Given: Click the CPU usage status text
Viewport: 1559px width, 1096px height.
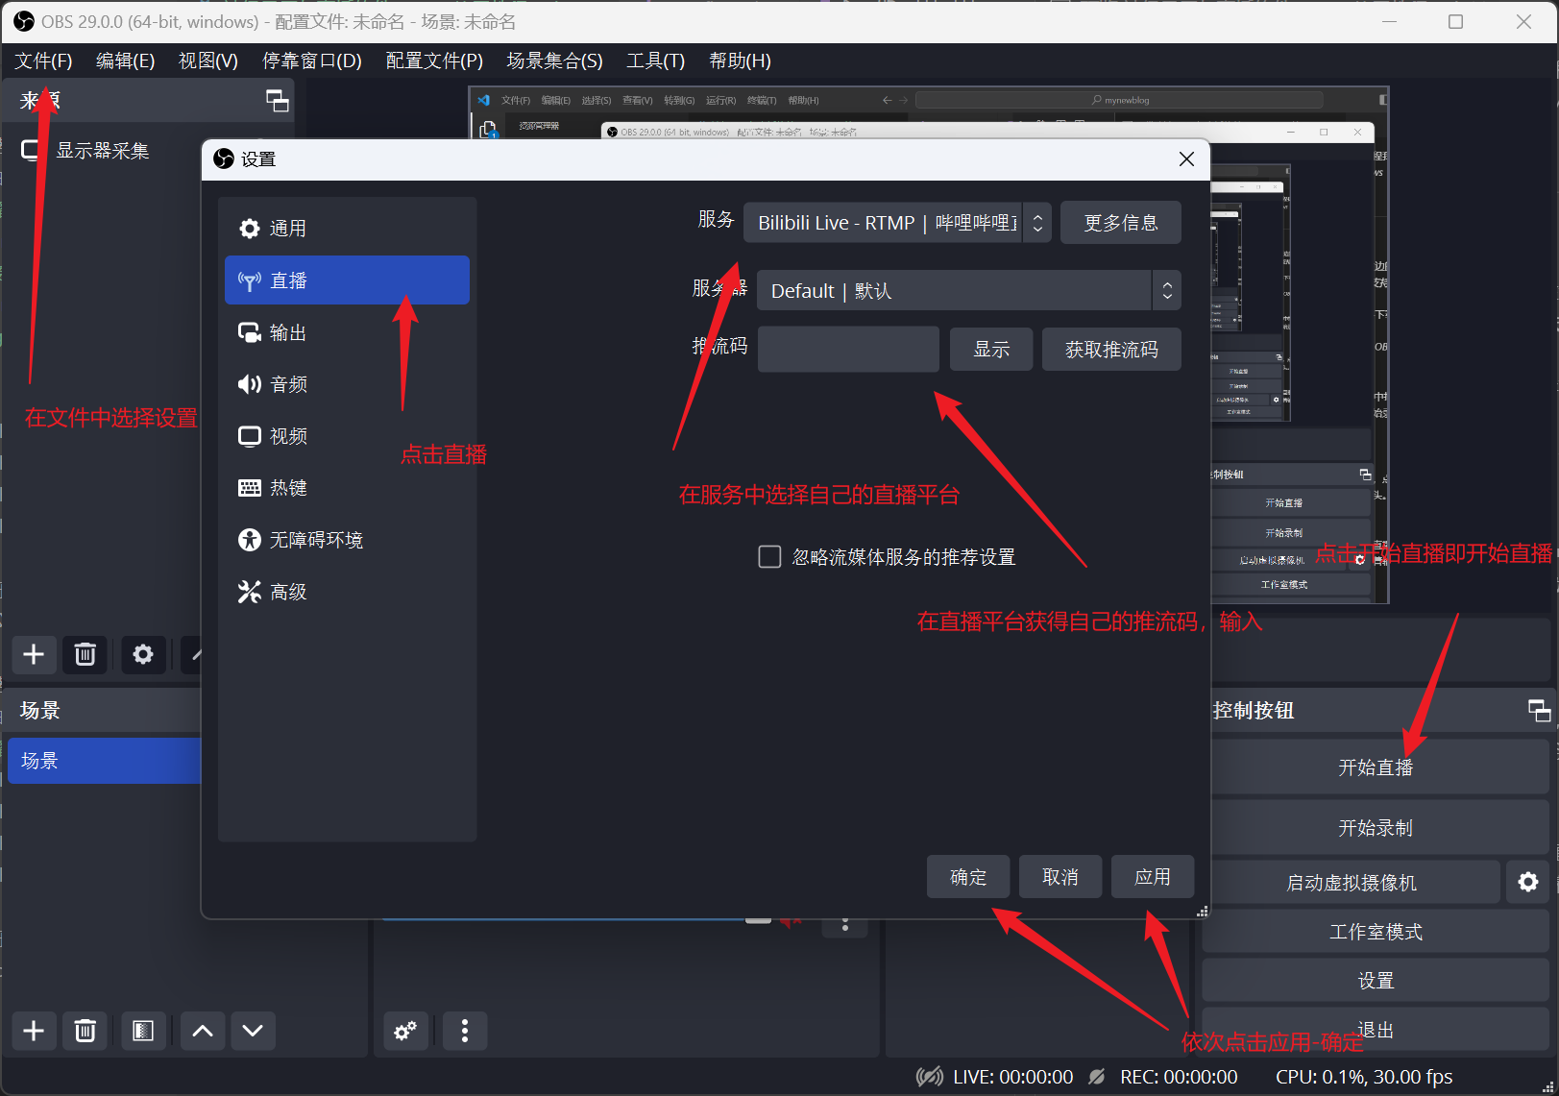Looking at the screenshot, I should coord(1364,1077).
